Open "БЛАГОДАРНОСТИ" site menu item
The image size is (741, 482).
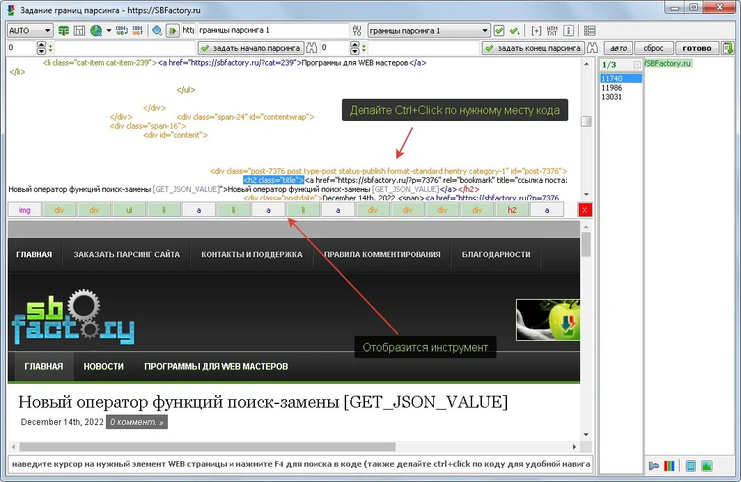pos(496,255)
